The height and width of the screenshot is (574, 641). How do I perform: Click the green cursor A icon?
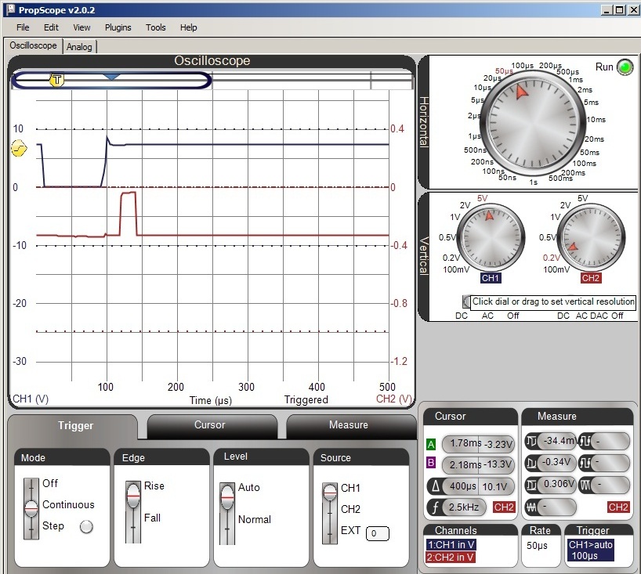point(430,444)
